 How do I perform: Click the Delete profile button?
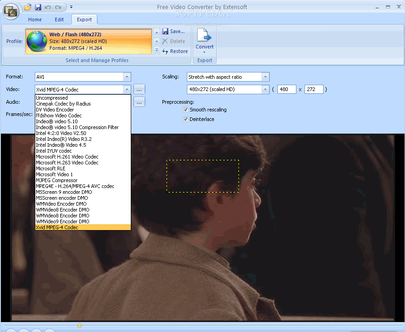tap(174, 41)
